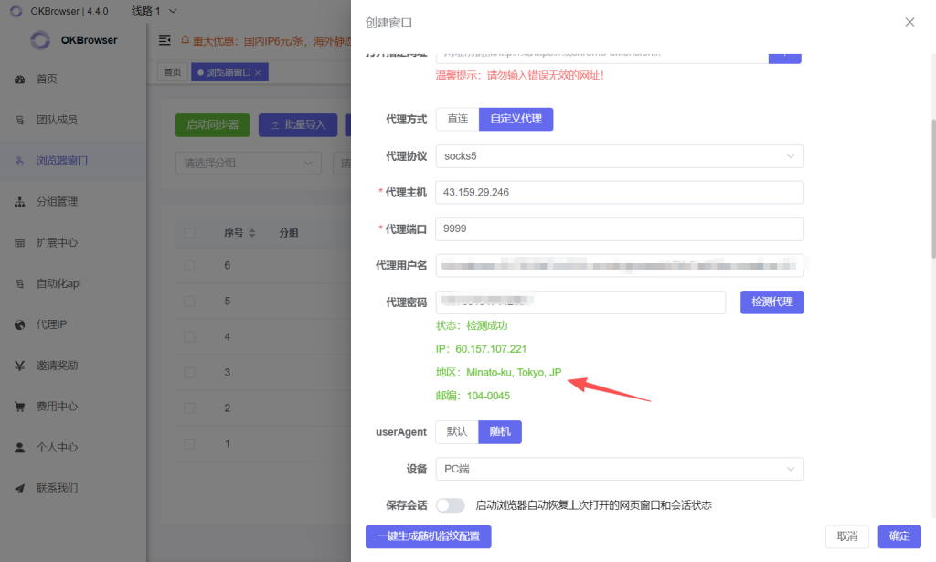Click the hamburger collapse icon next to announcement

click(x=165, y=40)
